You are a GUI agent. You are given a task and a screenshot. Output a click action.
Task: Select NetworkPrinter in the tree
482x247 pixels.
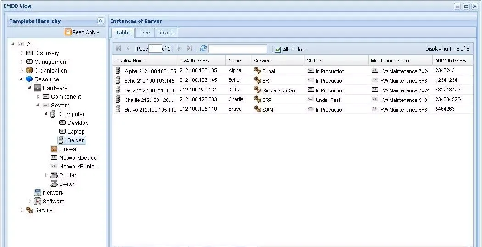coord(78,166)
